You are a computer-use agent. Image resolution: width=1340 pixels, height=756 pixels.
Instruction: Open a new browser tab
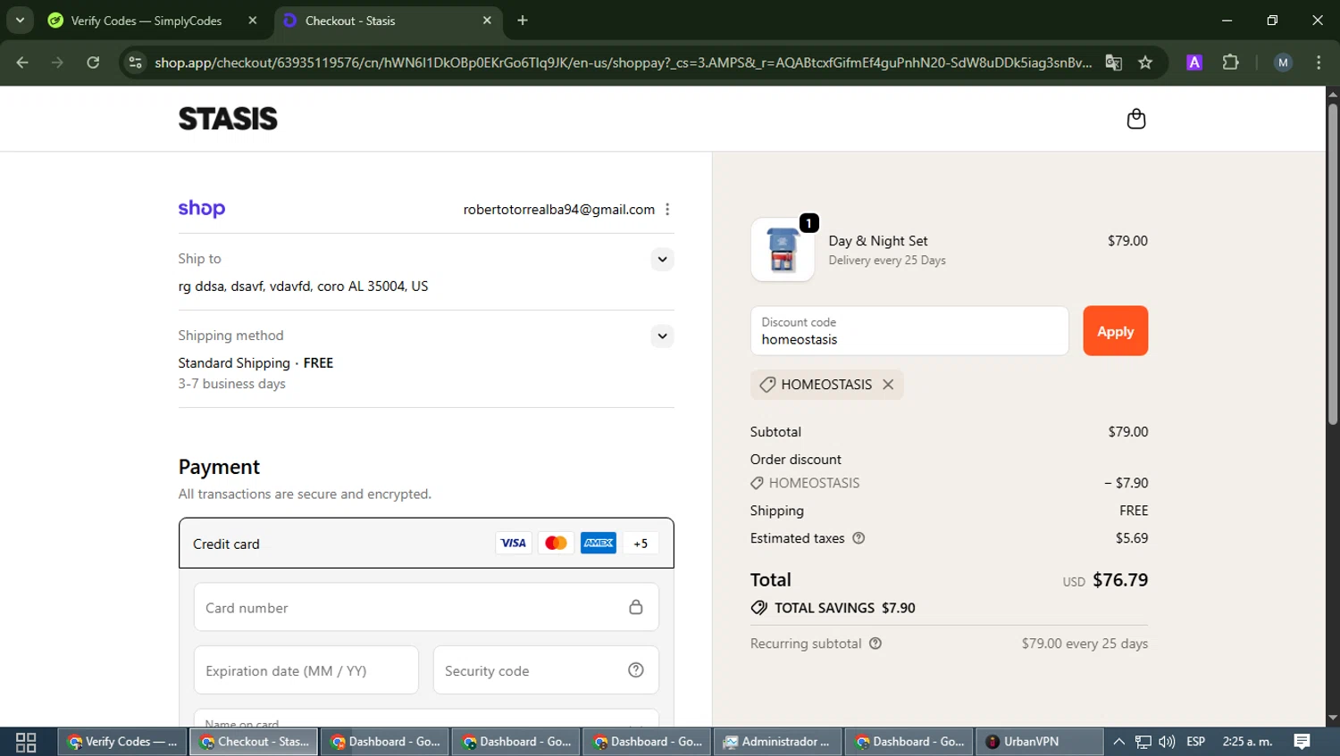523,21
